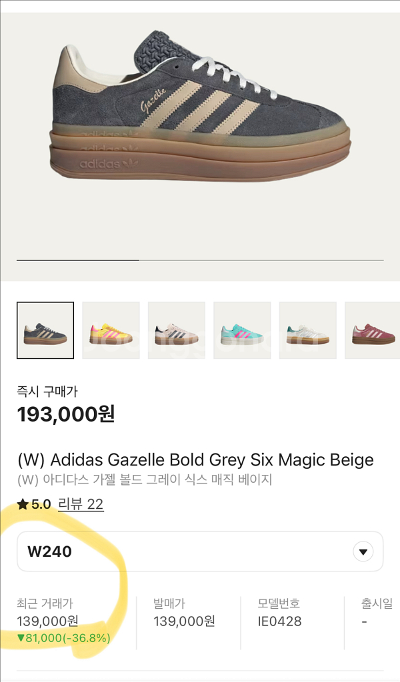400x682 pixels.
Task: Click the 발매가 139,000원 info
Action: [x=184, y=613]
